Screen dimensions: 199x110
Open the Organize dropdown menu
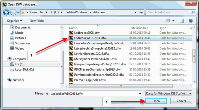click(14, 21)
